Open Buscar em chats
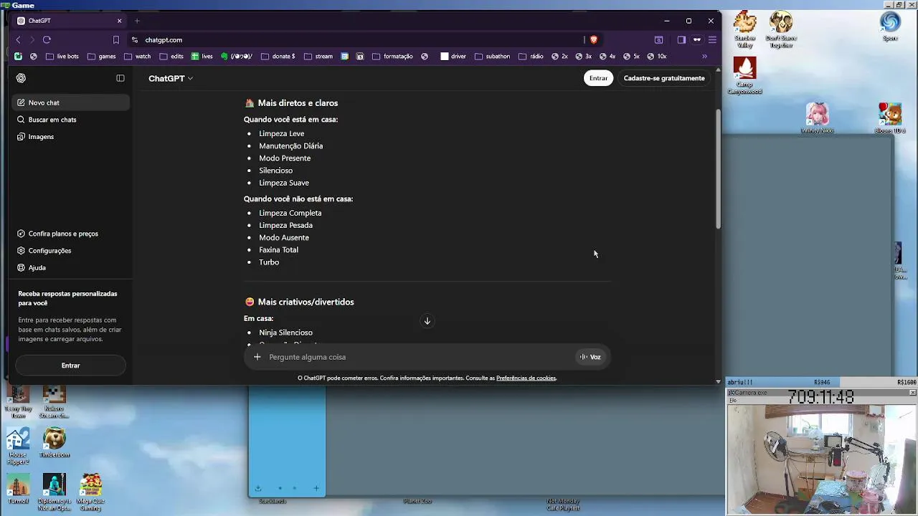 [70, 120]
